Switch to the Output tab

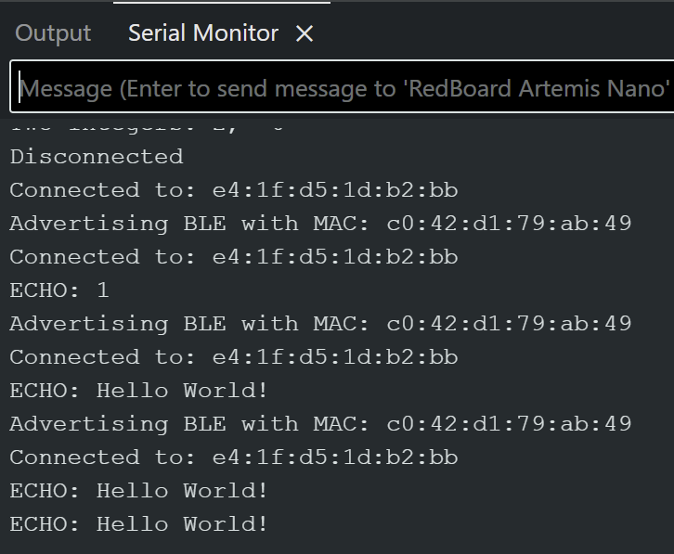click(53, 33)
